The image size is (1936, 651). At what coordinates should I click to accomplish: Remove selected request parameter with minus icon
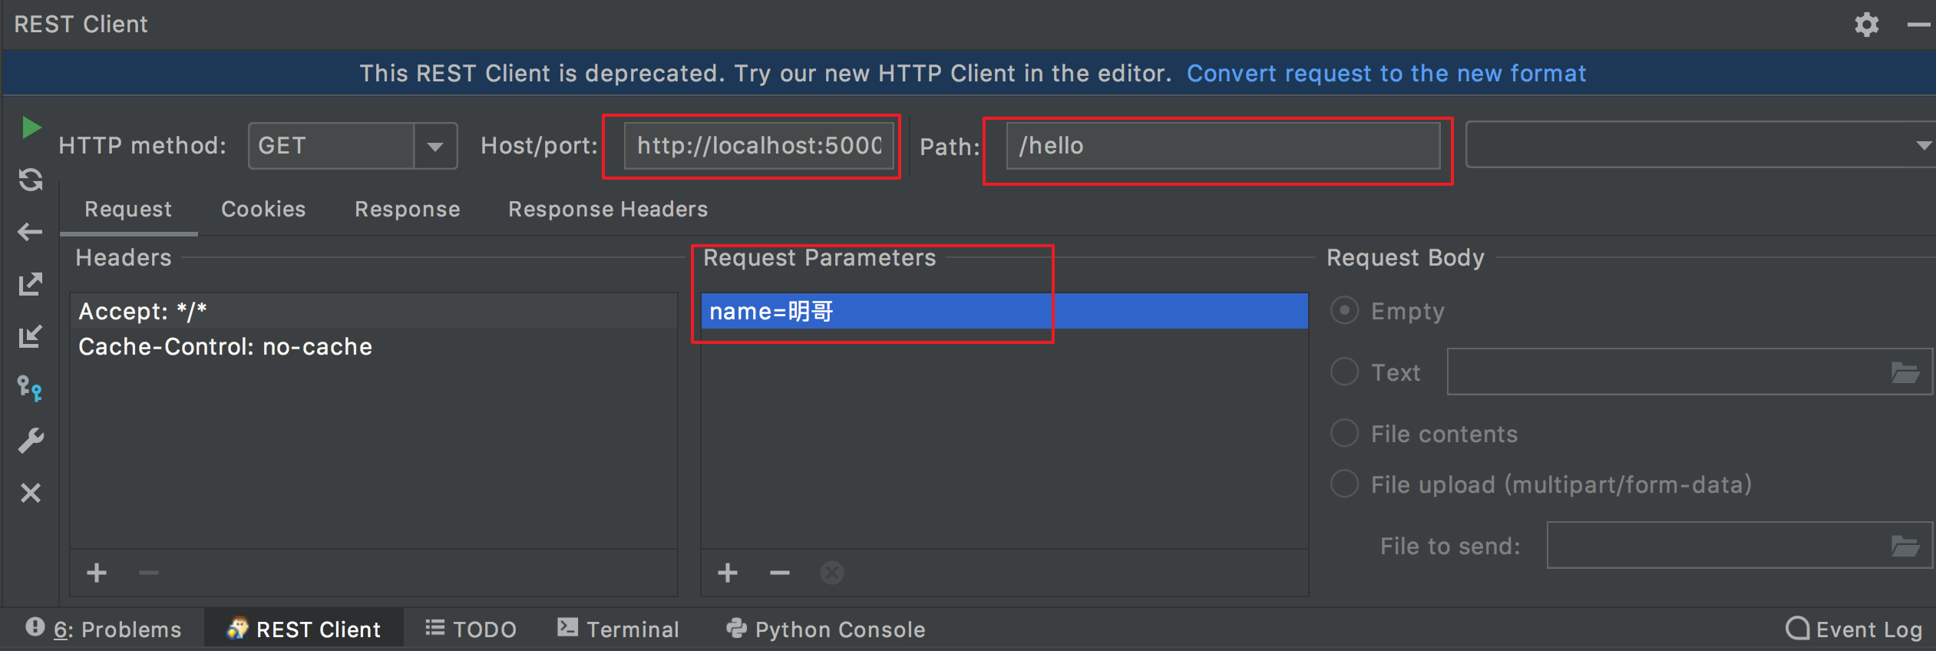tap(780, 573)
